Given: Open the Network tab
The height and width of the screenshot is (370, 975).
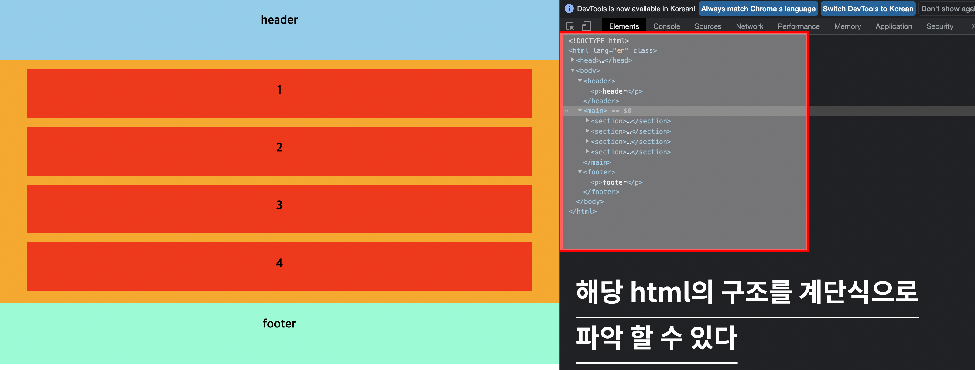Looking at the screenshot, I should (749, 26).
